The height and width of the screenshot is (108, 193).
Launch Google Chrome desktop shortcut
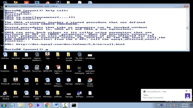tap(90, 82)
